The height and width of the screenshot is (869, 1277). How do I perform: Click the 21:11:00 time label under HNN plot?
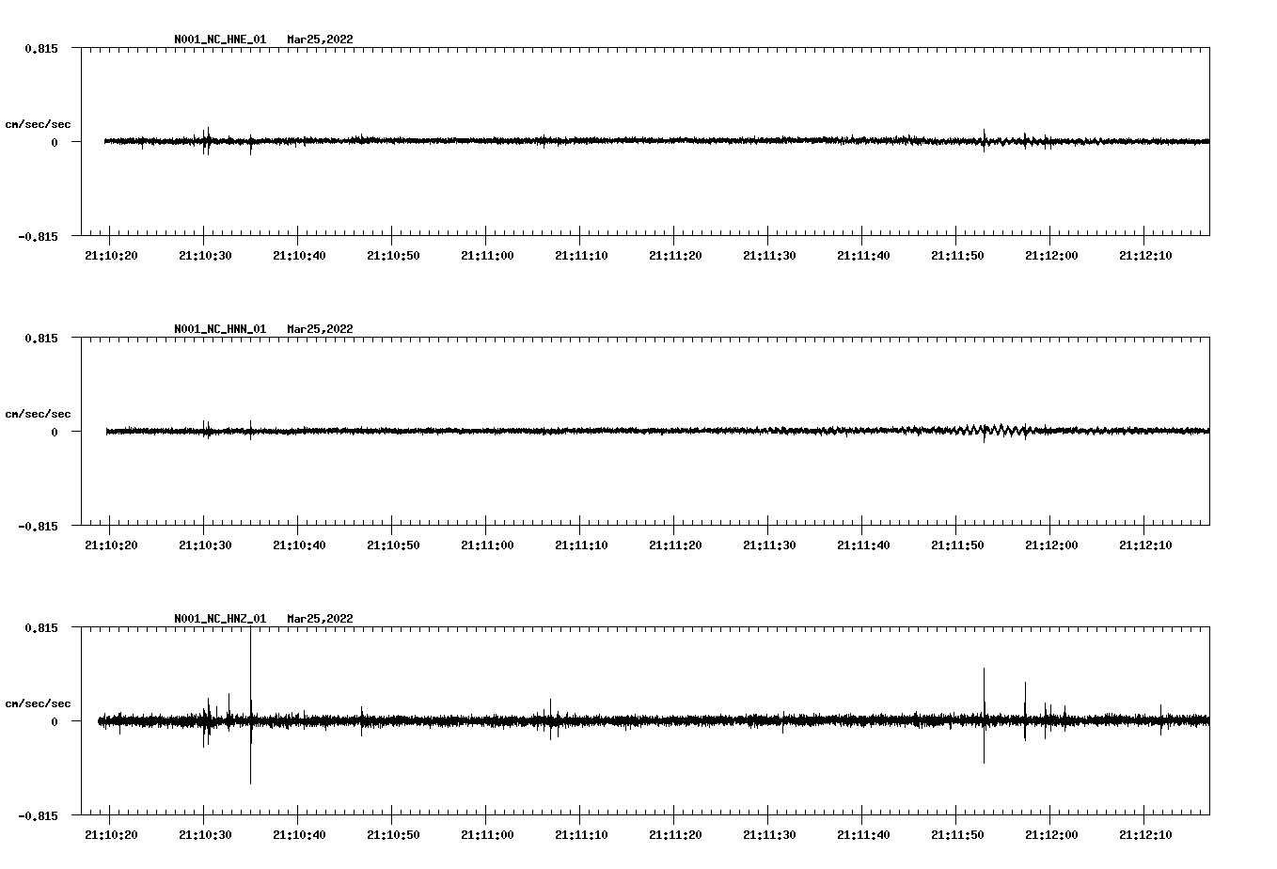click(x=487, y=545)
